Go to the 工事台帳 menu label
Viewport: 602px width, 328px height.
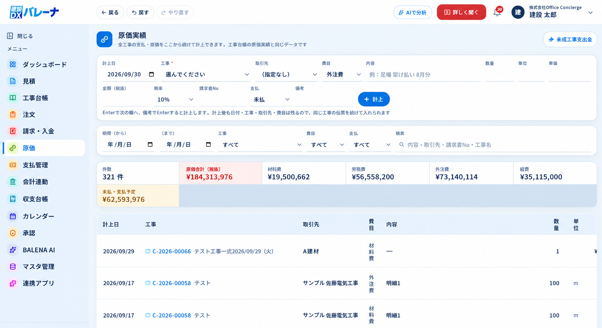click(x=35, y=98)
